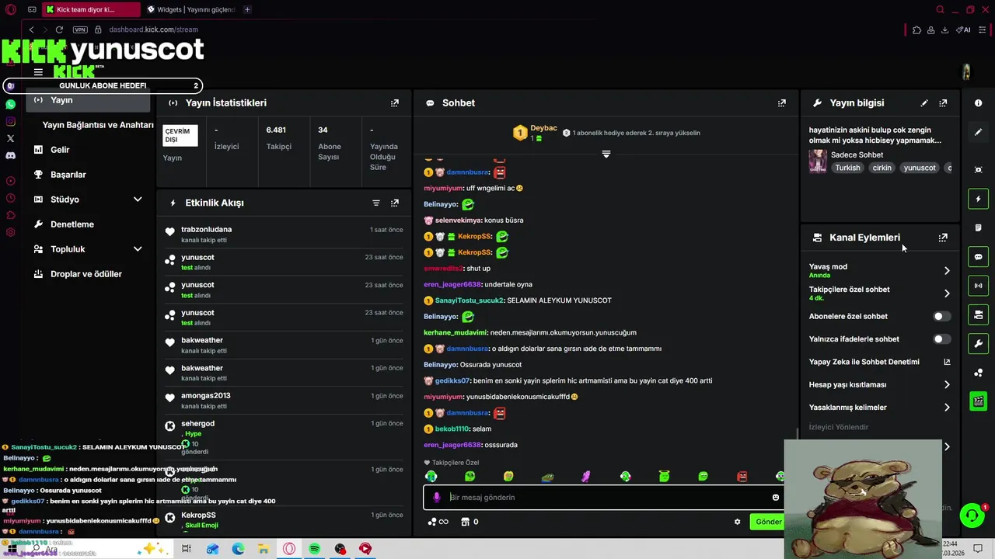
Task: Click the capture frame icon in right rail
Action: pos(978,169)
